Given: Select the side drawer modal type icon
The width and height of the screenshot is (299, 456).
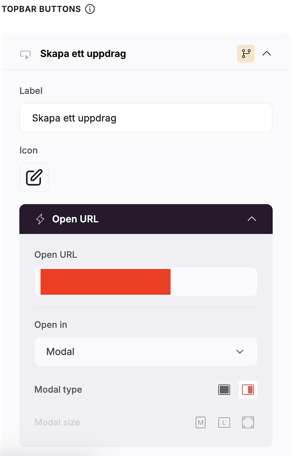Looking at the screenshot, I should click(248, 389).
